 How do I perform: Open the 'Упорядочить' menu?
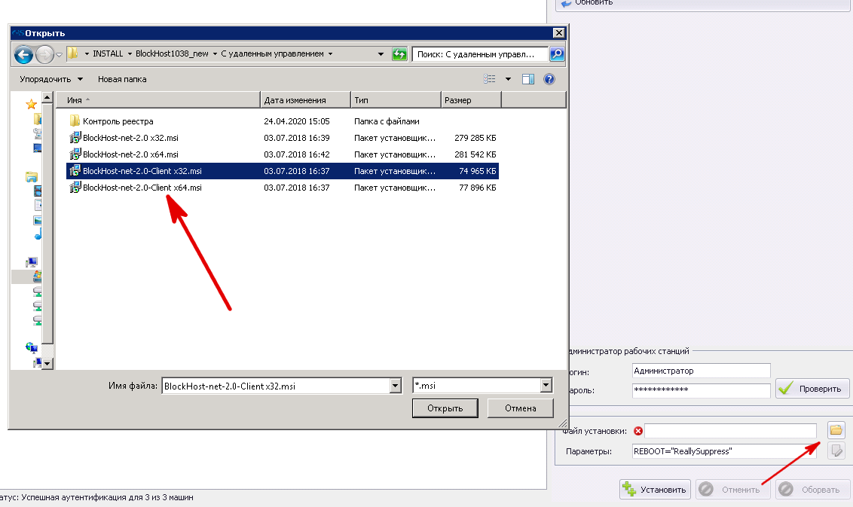pyautogui.click(x=51, y=79)
